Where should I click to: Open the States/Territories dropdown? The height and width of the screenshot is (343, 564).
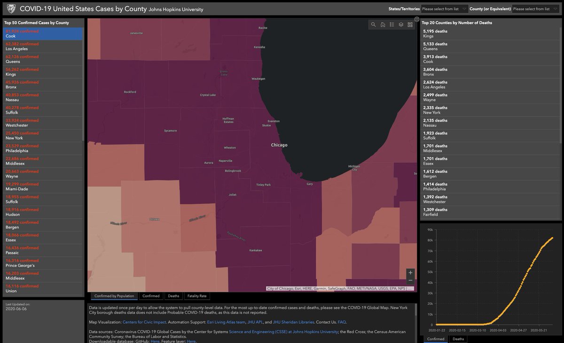(x=444, y=9)
